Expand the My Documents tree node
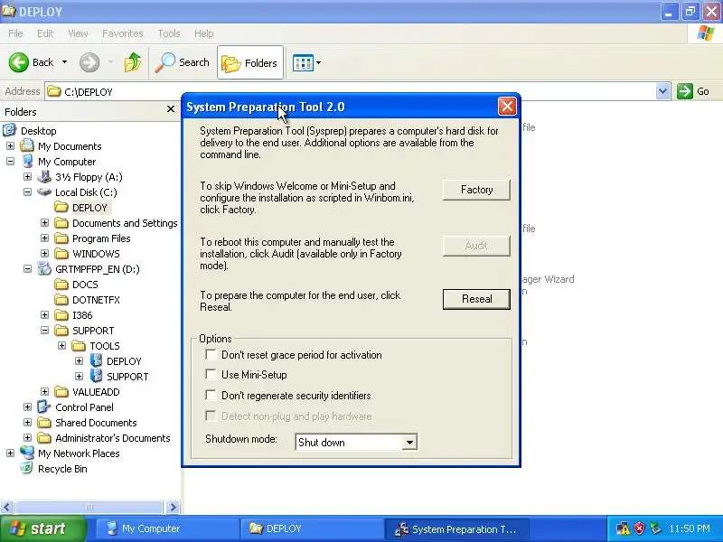723x542 pixels. click(10, 146)
